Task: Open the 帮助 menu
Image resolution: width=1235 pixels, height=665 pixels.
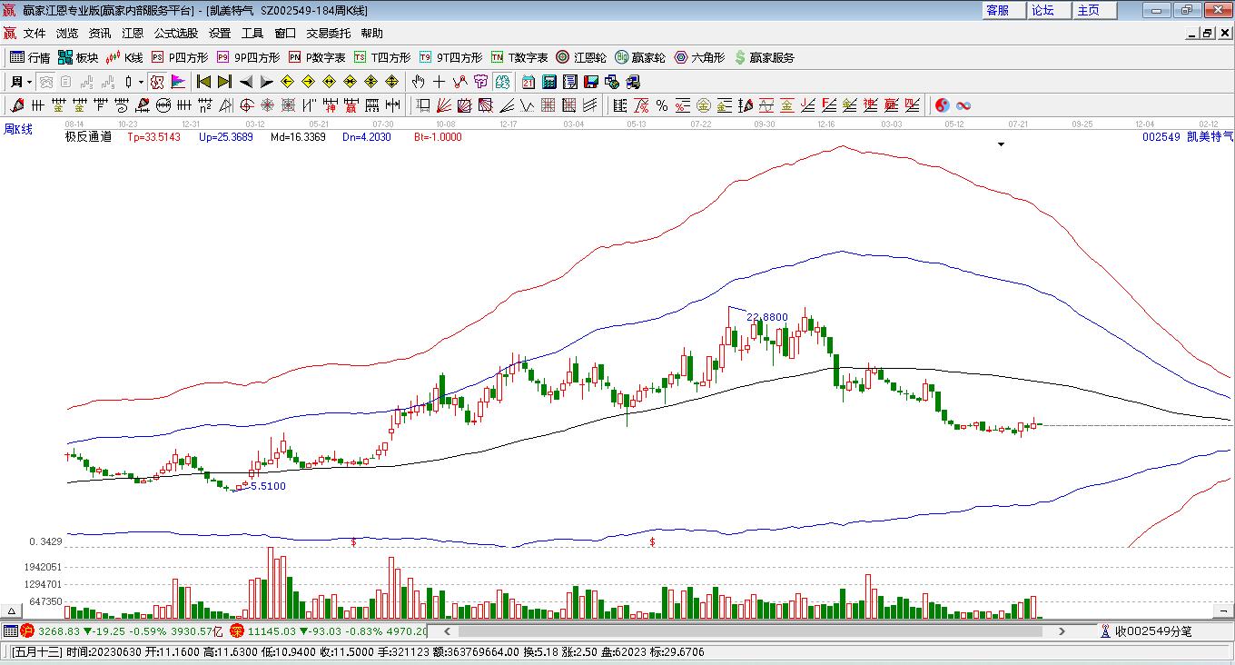Action: coord(372,34)
